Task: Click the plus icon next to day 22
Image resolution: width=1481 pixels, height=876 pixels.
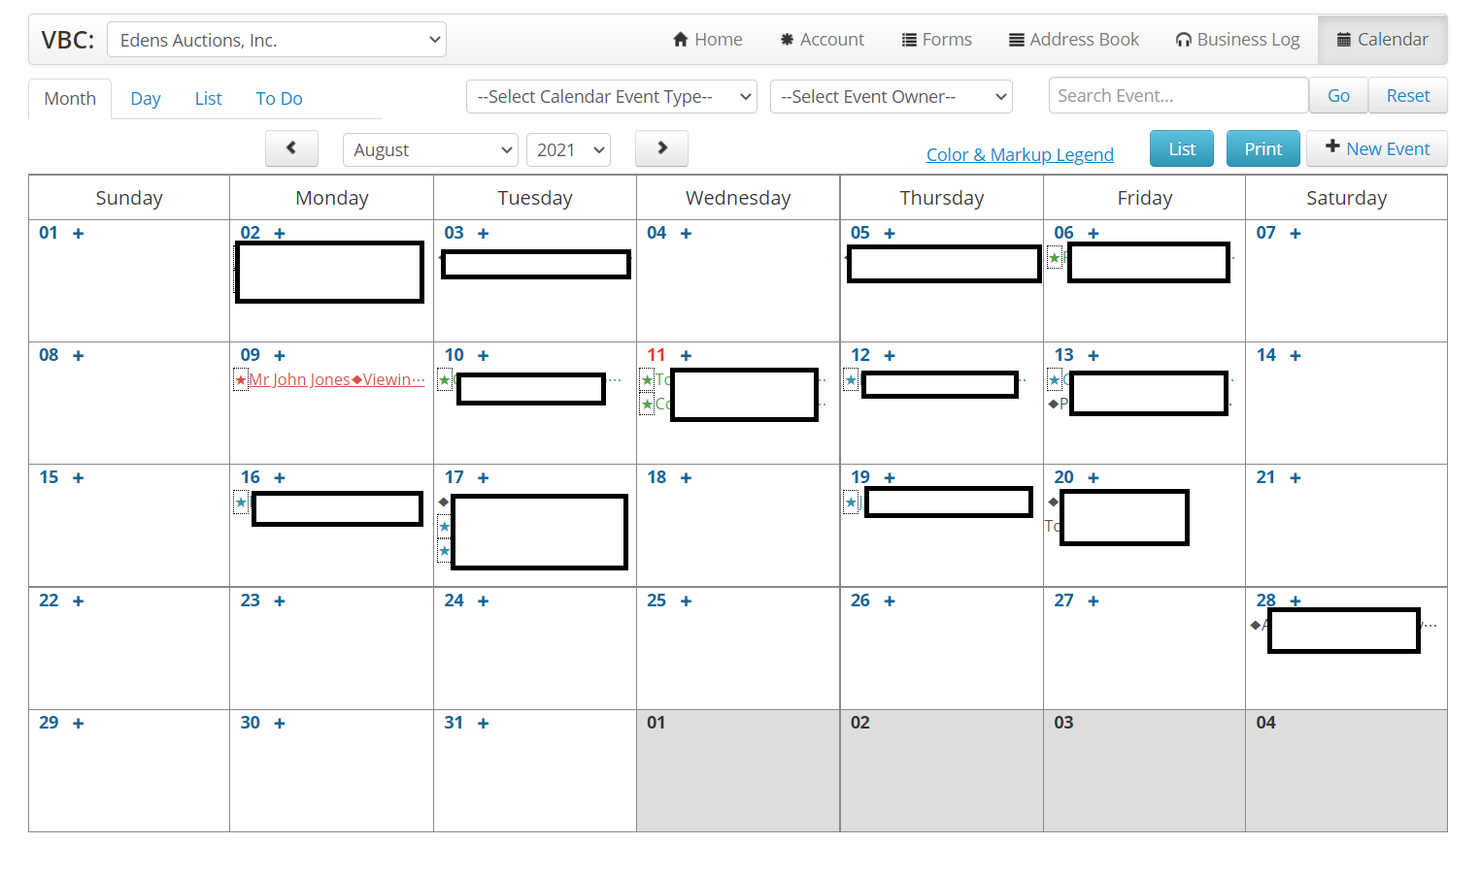Action: tap(79, 601)
